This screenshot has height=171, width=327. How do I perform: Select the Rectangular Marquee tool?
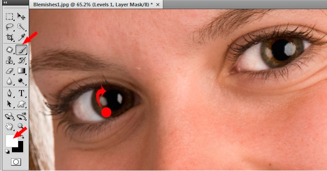[x=10, y=16]
